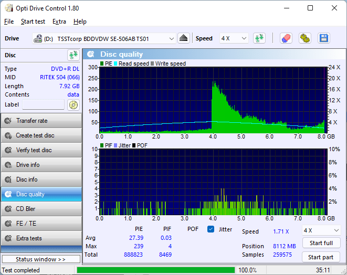Open Transfer rate test in sidebar
The image size is (347, 275).
click(41, 121)
